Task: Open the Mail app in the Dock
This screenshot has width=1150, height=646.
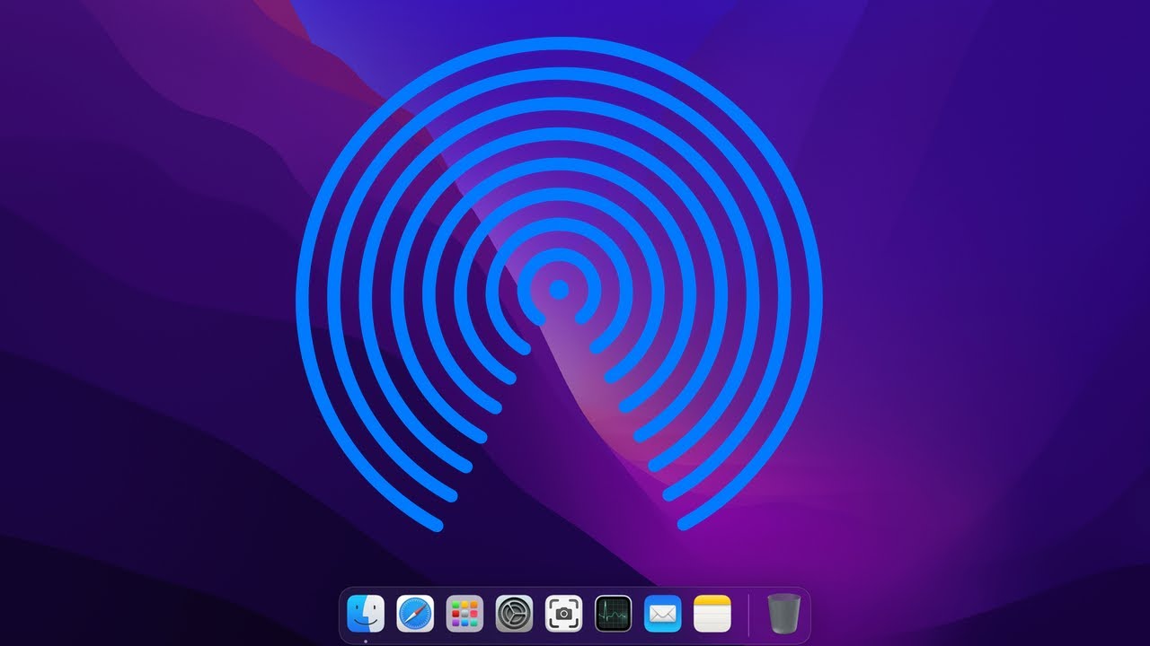Action: tap(663, 614)
